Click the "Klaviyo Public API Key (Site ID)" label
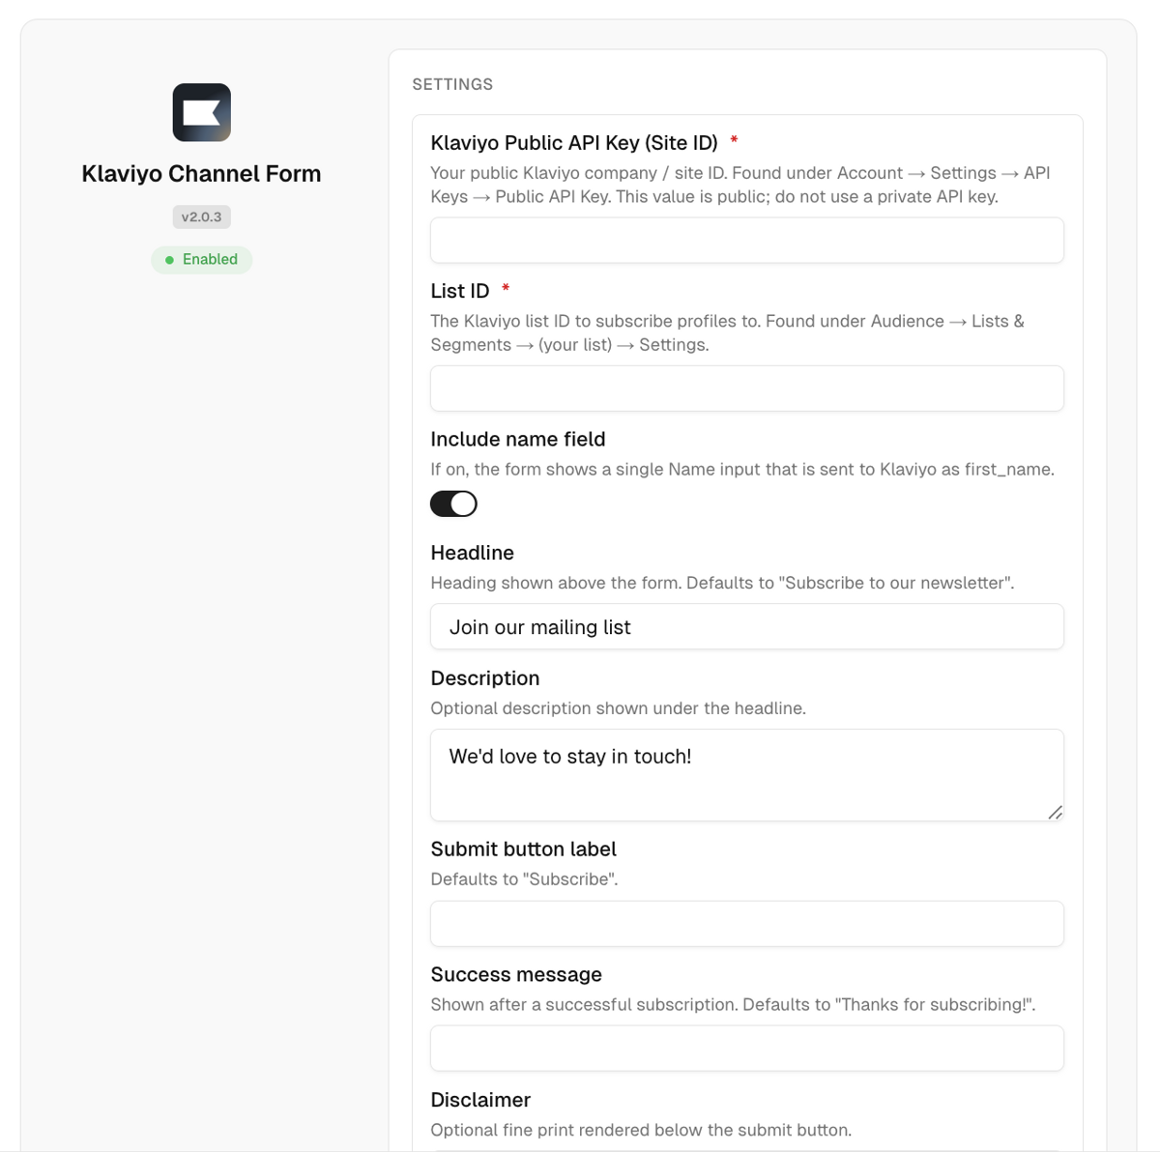The width and height of the screenshot is (1160, 1152). click(x=574, y=143)
